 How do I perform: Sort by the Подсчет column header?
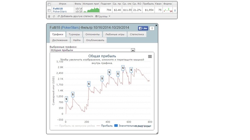[x=106, y=4]
